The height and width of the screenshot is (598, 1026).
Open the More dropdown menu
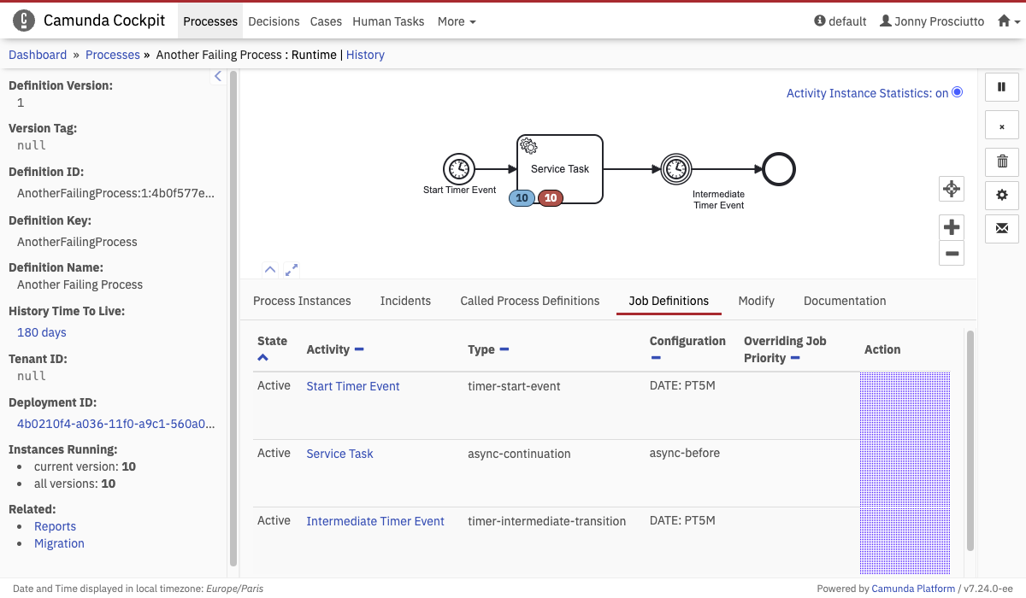(457, 21)
